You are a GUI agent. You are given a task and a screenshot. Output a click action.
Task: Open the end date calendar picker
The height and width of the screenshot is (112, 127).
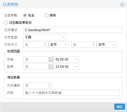[51, 67]
